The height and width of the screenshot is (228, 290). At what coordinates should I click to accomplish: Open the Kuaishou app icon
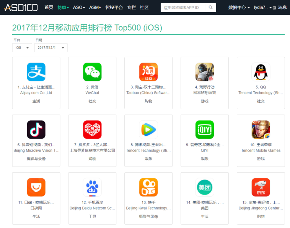(148, 188)
